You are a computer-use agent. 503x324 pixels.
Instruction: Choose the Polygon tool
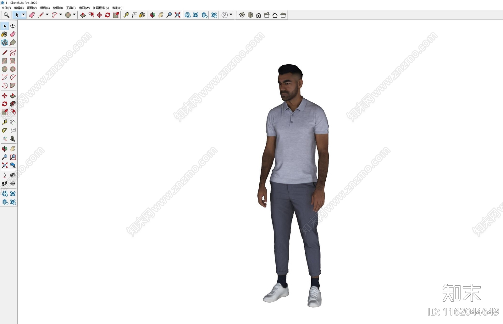(x=13, y=69)
